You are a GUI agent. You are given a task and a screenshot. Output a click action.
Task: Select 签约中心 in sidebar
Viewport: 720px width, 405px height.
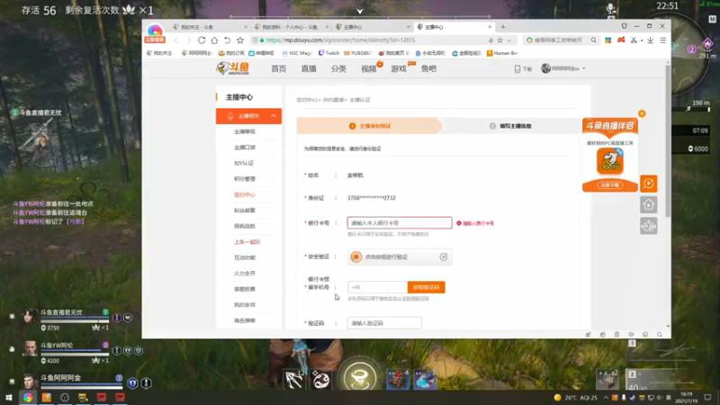(x=244, y=194)
